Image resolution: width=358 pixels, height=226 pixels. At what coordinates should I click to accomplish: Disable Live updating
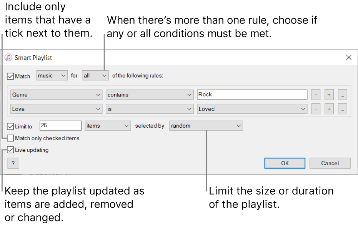coord(10,150)
